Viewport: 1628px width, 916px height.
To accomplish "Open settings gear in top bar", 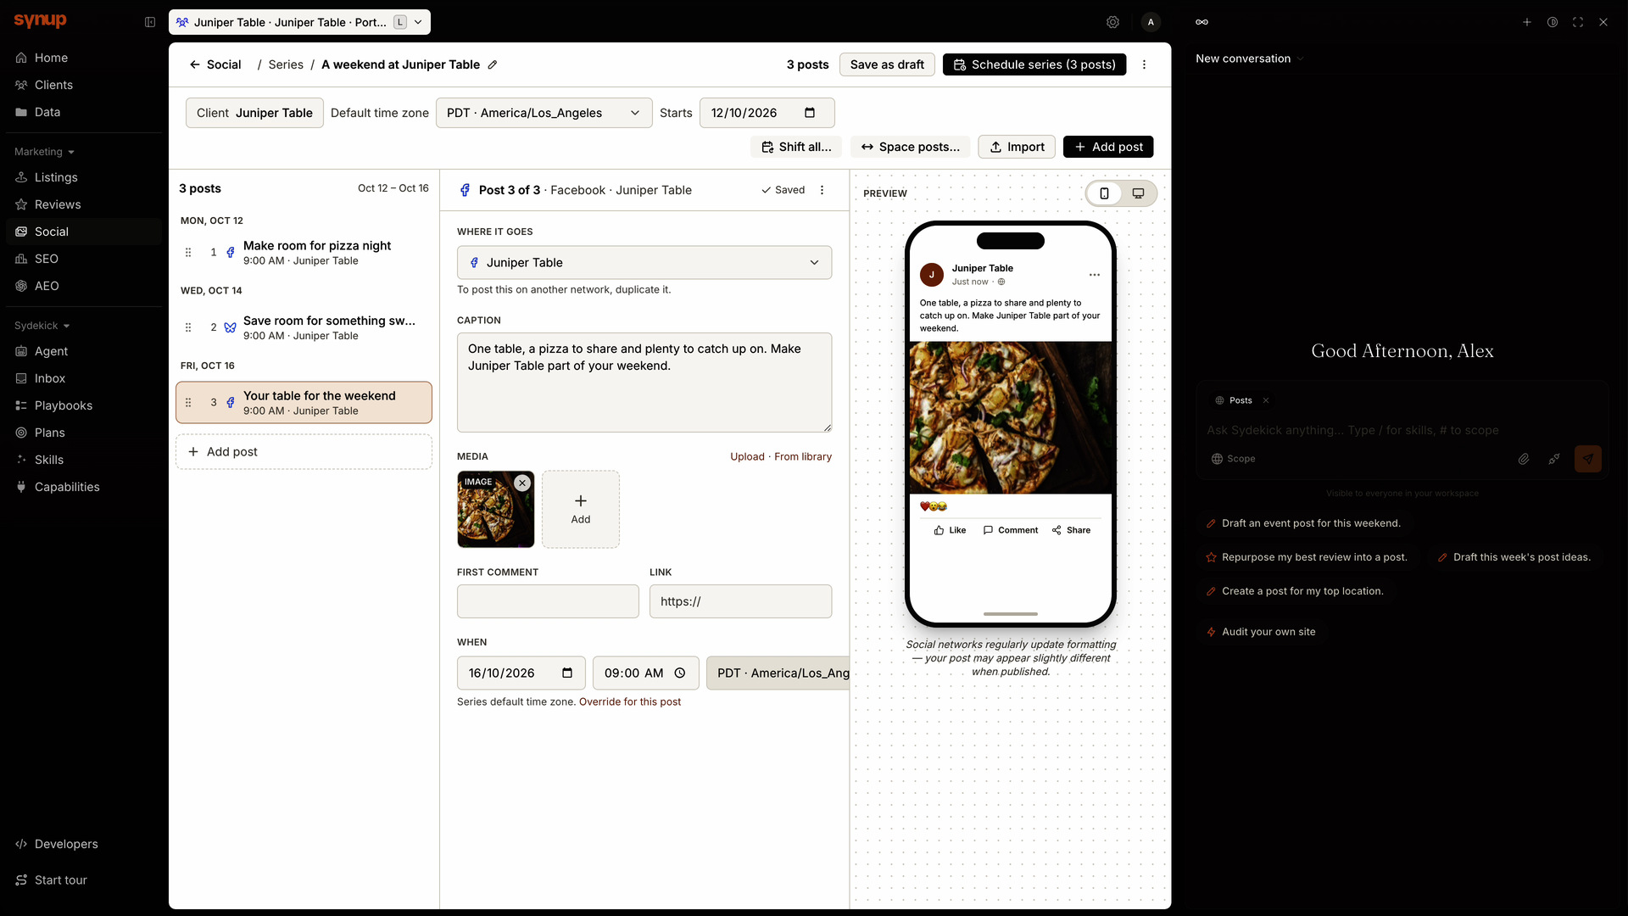I will pos(1112,22).
